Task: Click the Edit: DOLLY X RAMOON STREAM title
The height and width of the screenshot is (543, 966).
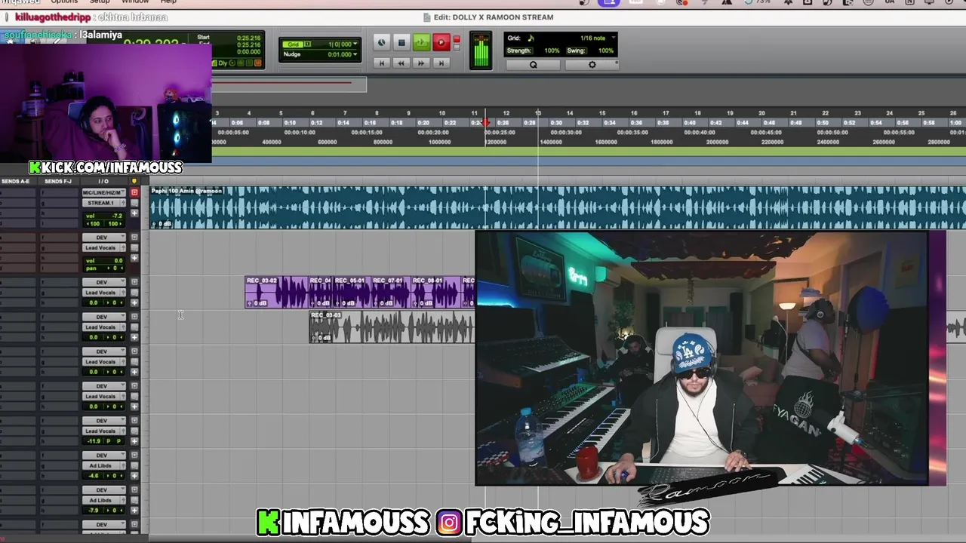Action: 494,17
